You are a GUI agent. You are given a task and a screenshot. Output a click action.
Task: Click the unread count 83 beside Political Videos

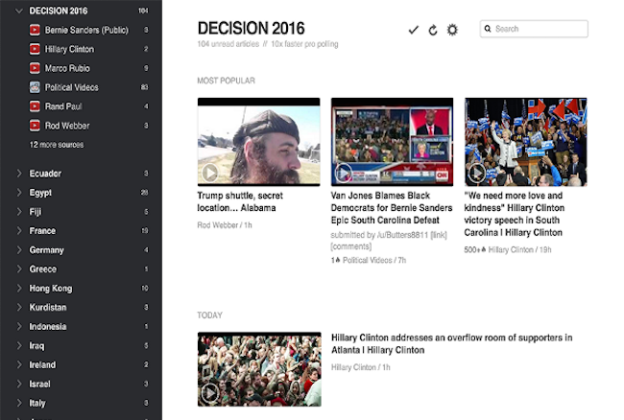pyautogui.click(x=144, y=87)
